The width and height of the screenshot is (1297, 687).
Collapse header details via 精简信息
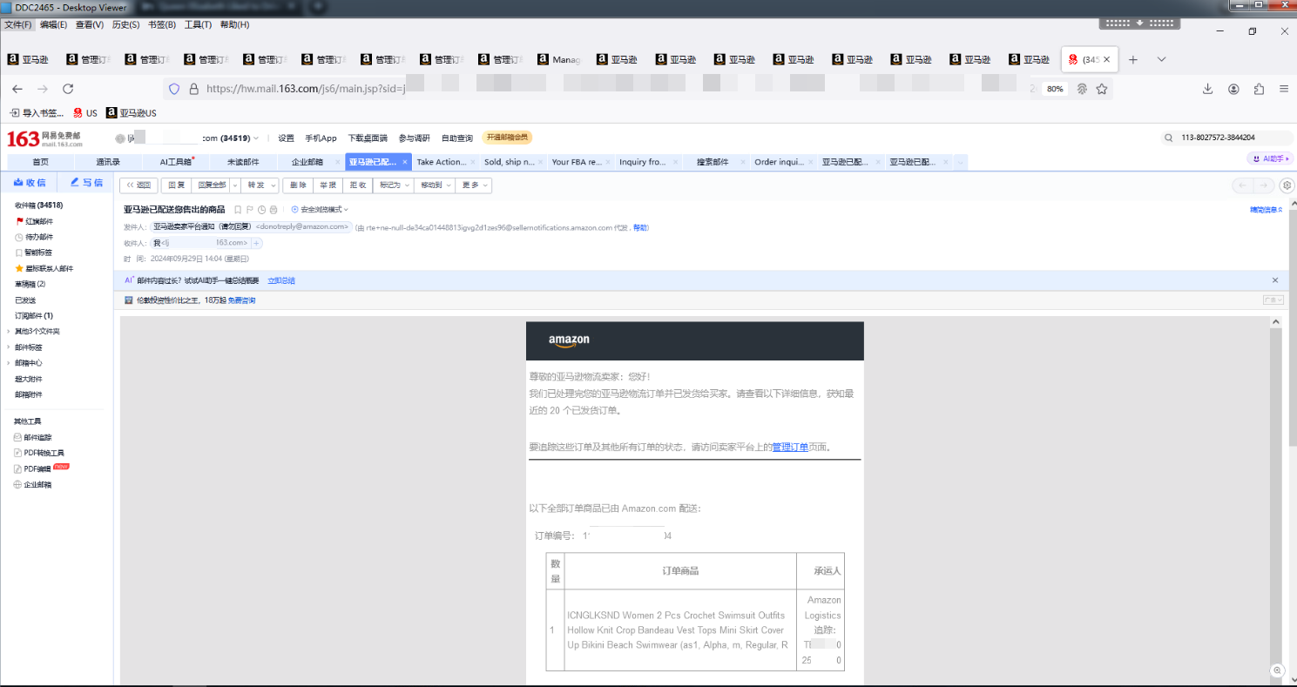click(1266, 210)
